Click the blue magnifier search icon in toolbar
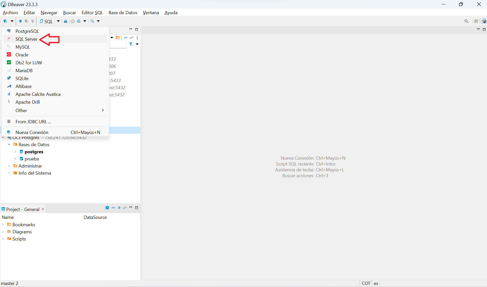The height and width of the screenshot is (287, 487). tap(92, 21)
